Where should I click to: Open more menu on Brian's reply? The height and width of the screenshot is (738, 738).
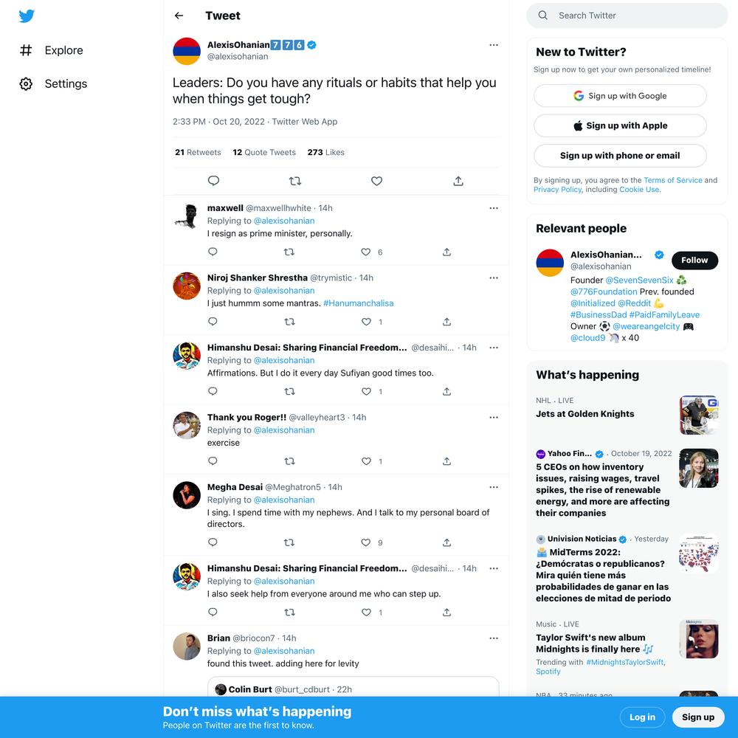pos(493,638)
